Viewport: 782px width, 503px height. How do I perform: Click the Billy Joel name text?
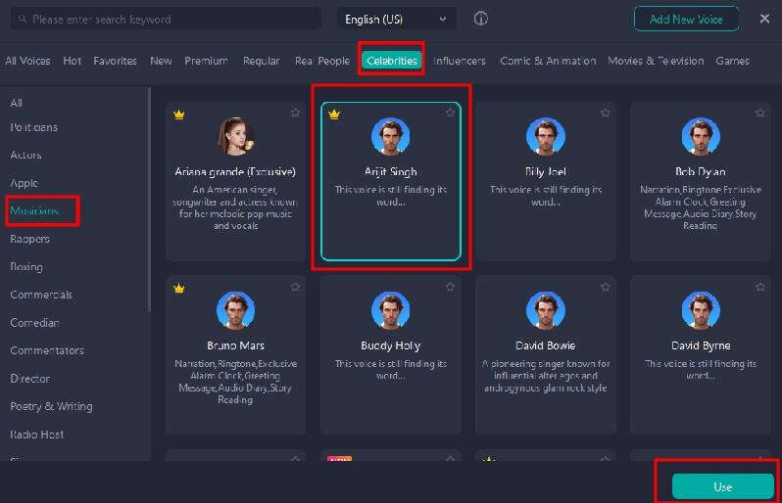pos(546,172)
